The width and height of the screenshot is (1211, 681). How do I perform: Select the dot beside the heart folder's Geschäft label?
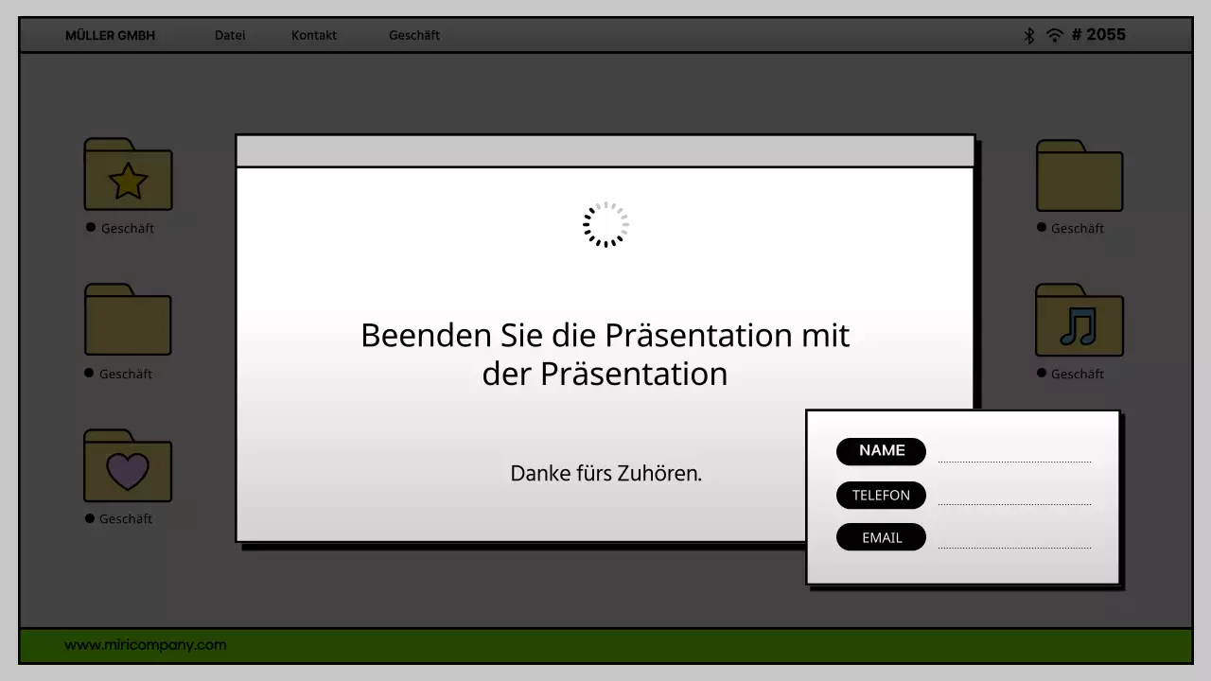90,518
